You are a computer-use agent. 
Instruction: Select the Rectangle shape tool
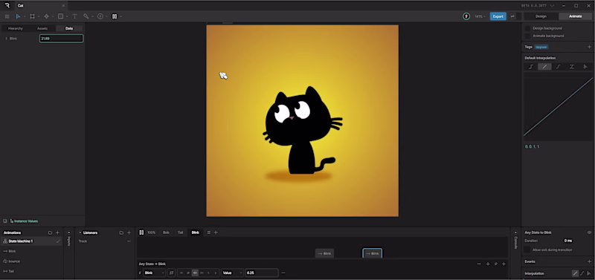[x=60, y=16]
